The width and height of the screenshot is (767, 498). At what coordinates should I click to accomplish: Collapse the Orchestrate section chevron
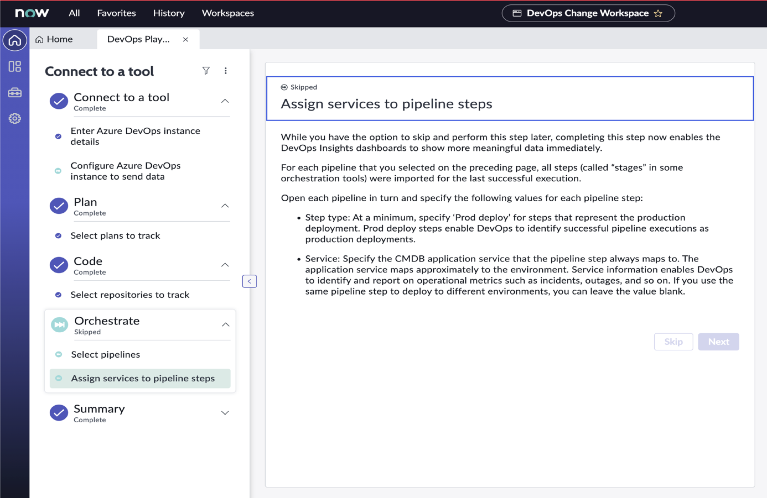point(226,324)
